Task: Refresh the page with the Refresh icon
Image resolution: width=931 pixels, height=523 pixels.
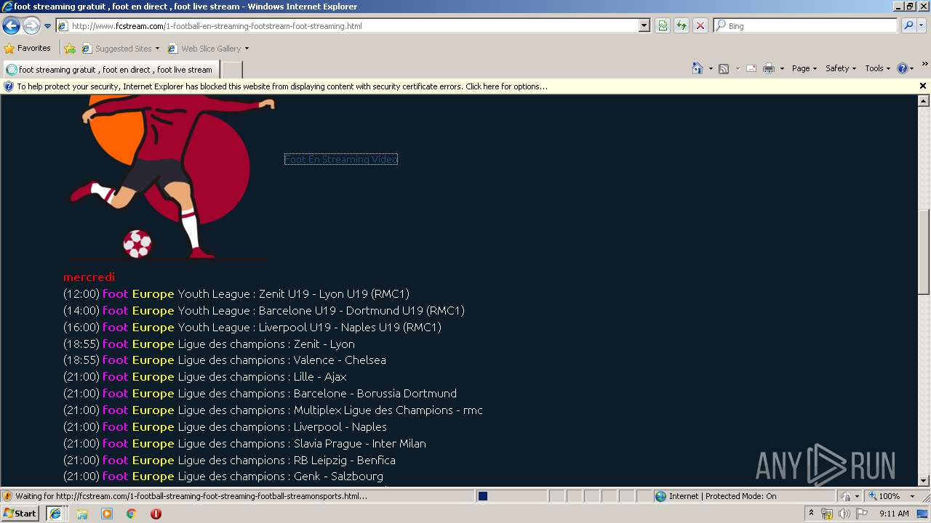Action: click(x=682, y=25)
